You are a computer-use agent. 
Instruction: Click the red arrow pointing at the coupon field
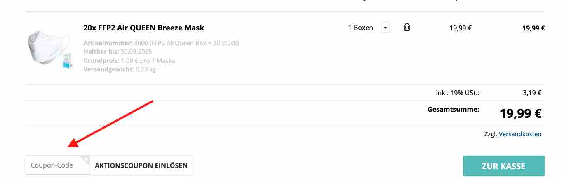[x=110, y=123]
